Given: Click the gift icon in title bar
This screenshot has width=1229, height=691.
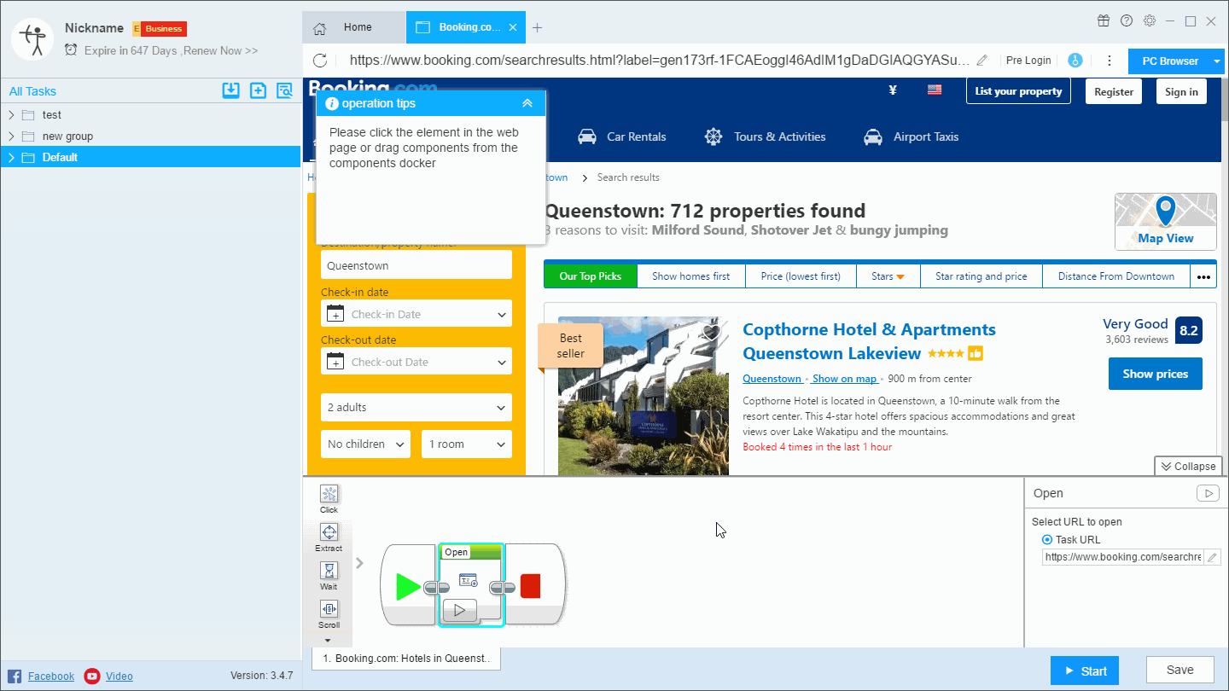Looking at the screenshot, I should tap(1104, 21).
